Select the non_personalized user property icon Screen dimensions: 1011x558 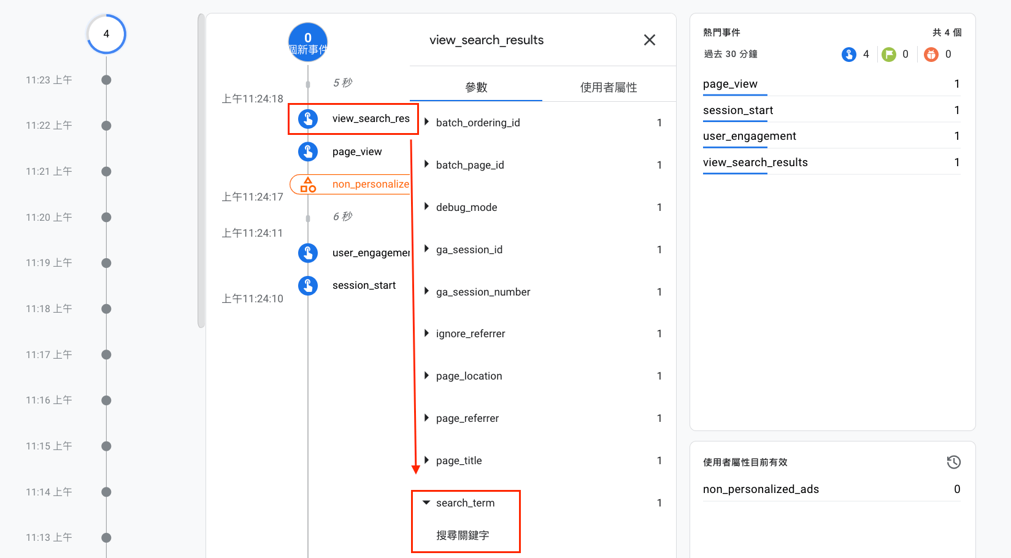click(x=308, y=185)
